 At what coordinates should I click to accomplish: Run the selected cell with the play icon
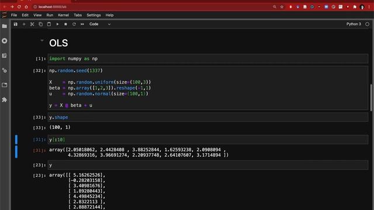pos(57,24)
